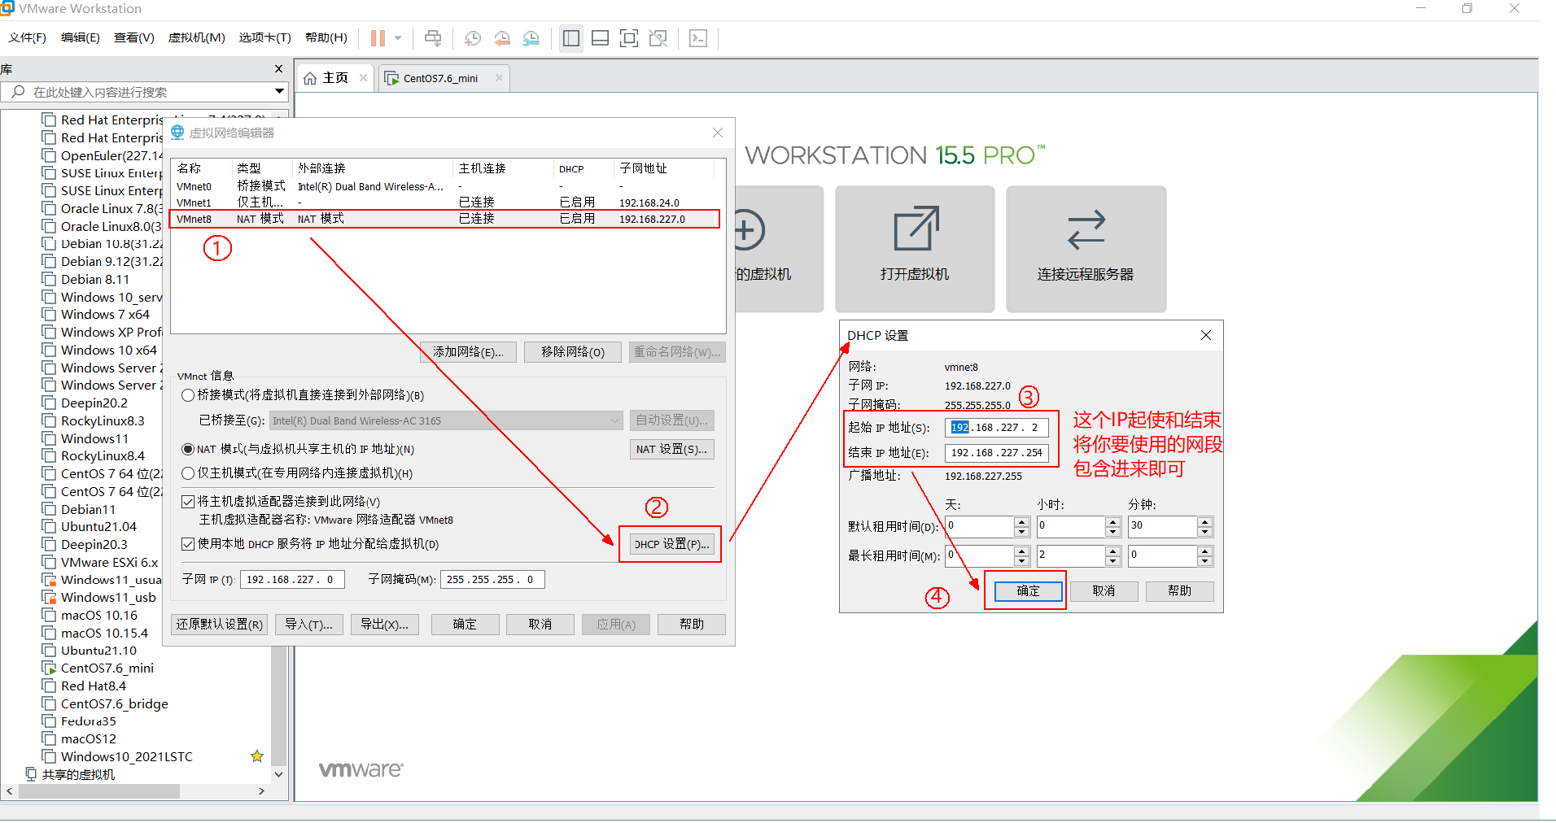The image size is (1556, 823).
Task: Close the 虚拟网络编辑器 dialog
Action: click(717, 133)
